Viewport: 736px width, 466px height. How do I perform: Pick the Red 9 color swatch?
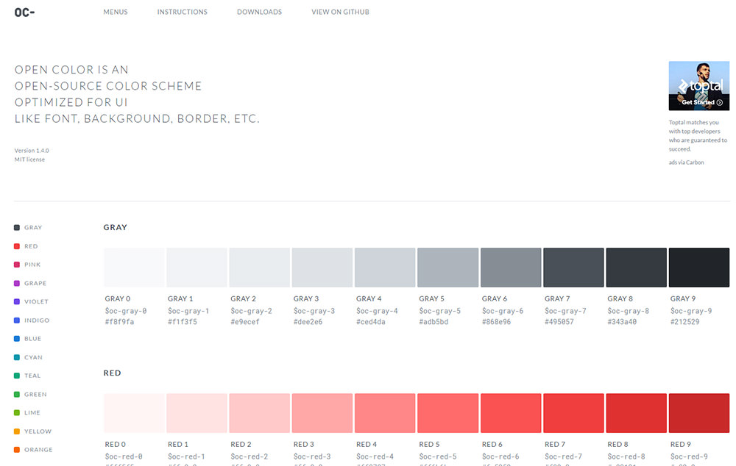[699, 413]
